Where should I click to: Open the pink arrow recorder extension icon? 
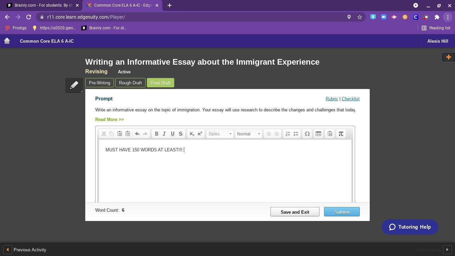[394, 17]
